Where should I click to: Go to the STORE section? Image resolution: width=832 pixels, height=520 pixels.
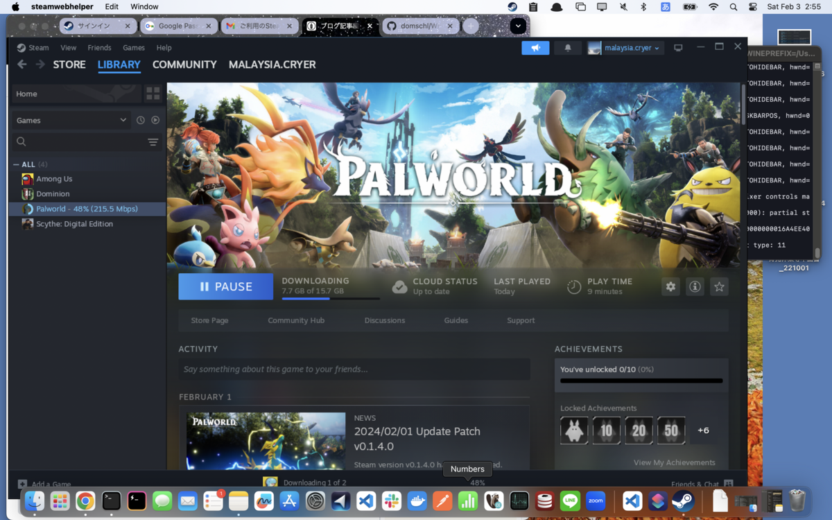69,64
